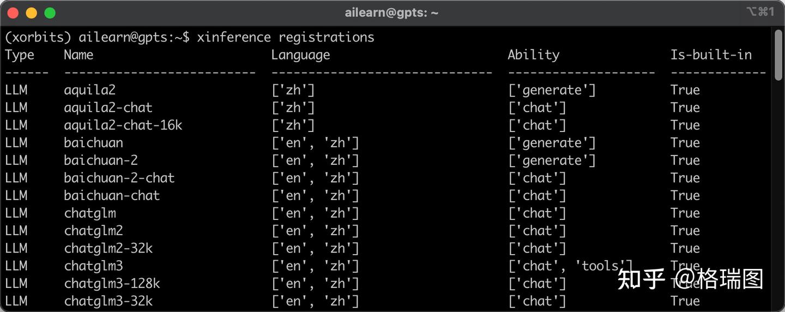The height and width of the screenshot is (312, 785).
Task: Select the aquila2-chat-16k model name
Action: click(x=123, y=125)
